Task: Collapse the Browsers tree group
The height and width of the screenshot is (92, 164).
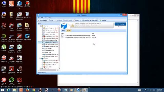Action: 39,59
